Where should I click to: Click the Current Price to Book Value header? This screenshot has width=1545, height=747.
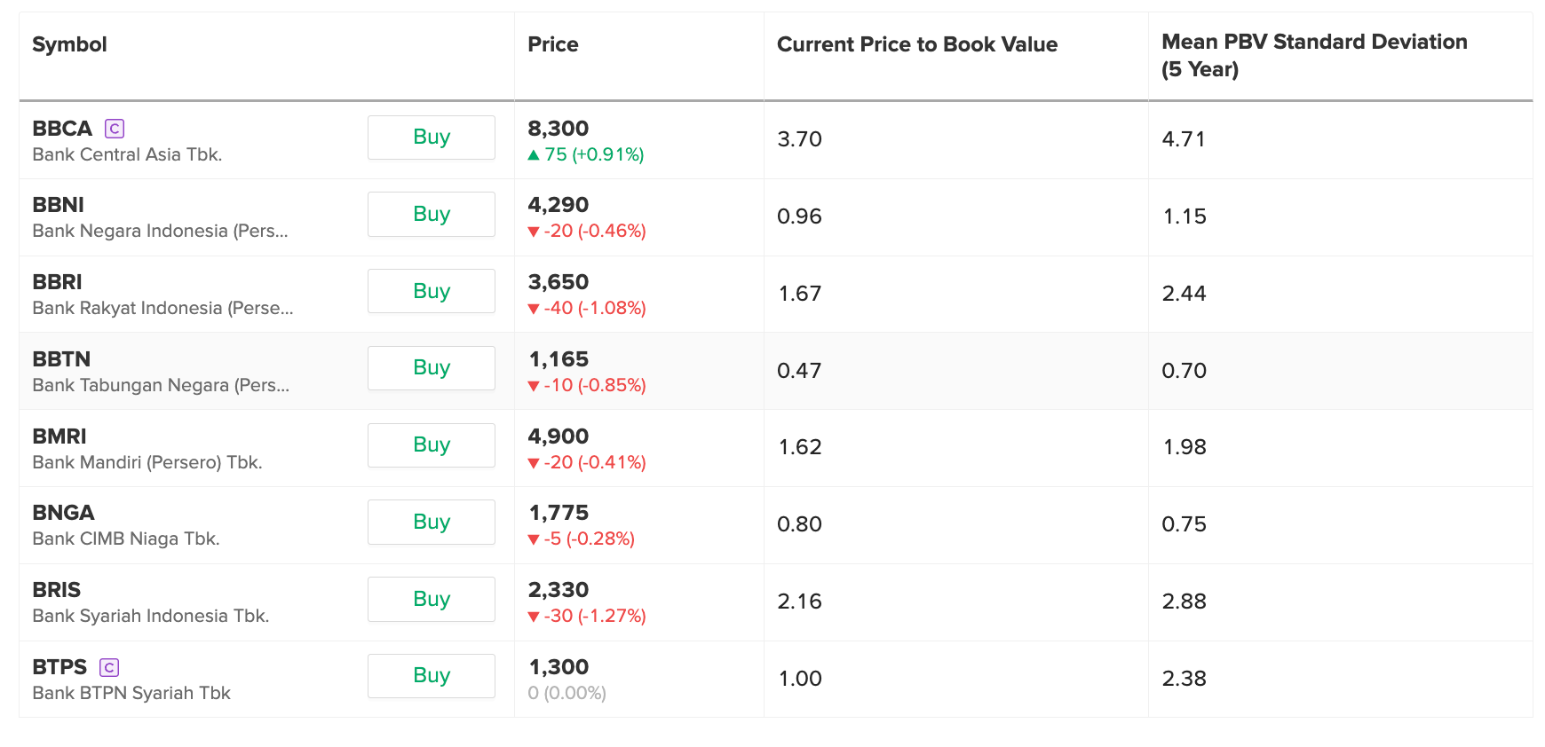pos(916,44)
